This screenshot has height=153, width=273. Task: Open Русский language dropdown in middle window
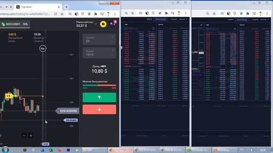tap(183, 19)
